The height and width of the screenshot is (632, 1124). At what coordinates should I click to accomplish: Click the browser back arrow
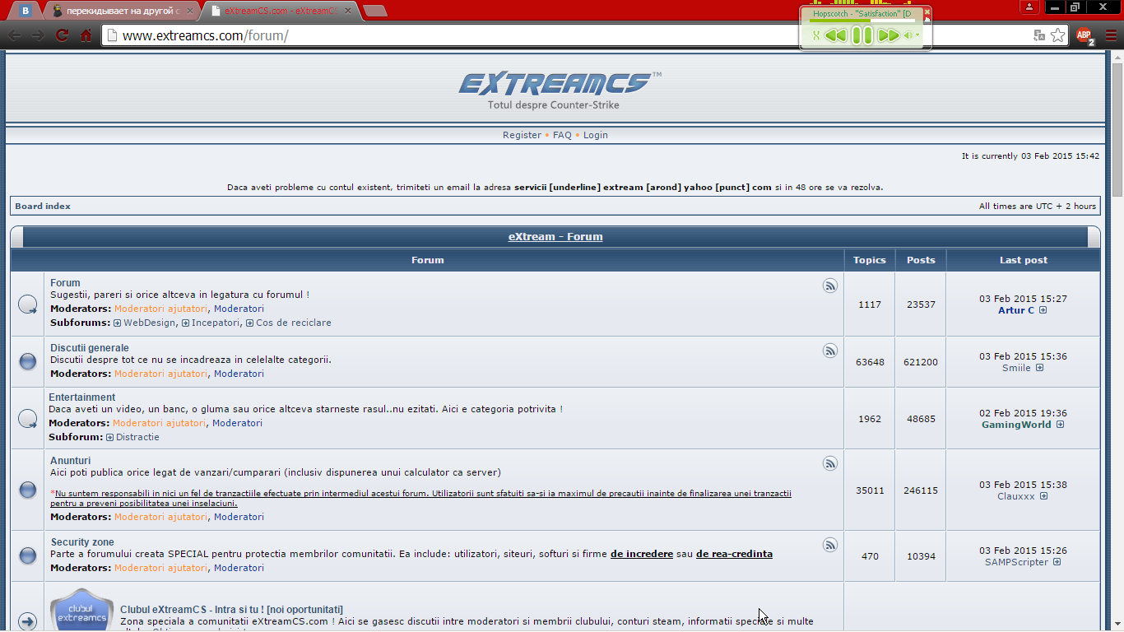click(x=15, y=35)
